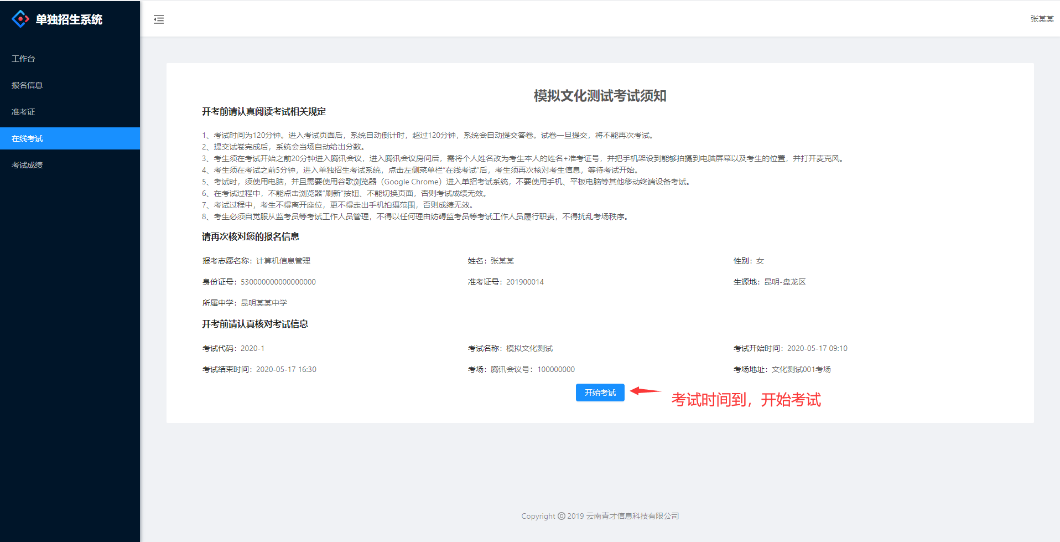
Task: Click the 所属中学 昆明某某中学 text
Action: click(264, 302)
